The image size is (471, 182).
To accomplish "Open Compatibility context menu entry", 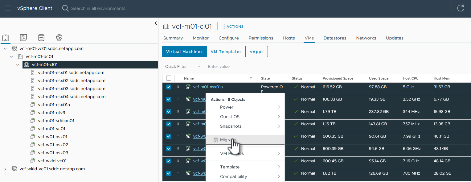I will (x=245, y=177).
